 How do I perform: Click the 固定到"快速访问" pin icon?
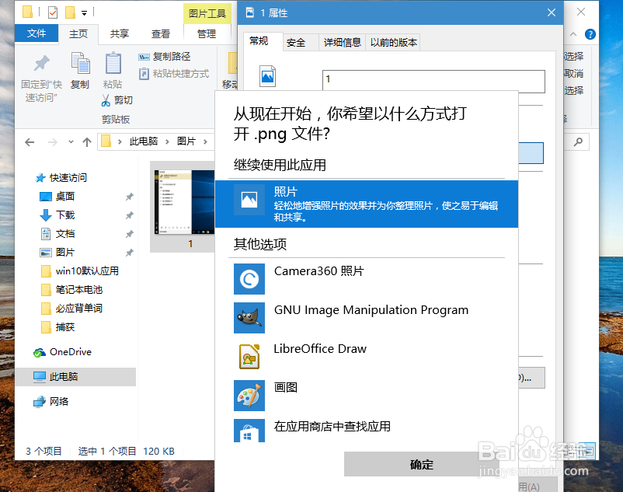pos(40,62)
